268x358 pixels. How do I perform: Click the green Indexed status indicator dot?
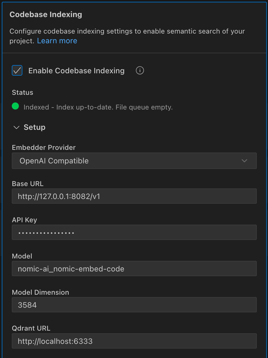(15, 106)
